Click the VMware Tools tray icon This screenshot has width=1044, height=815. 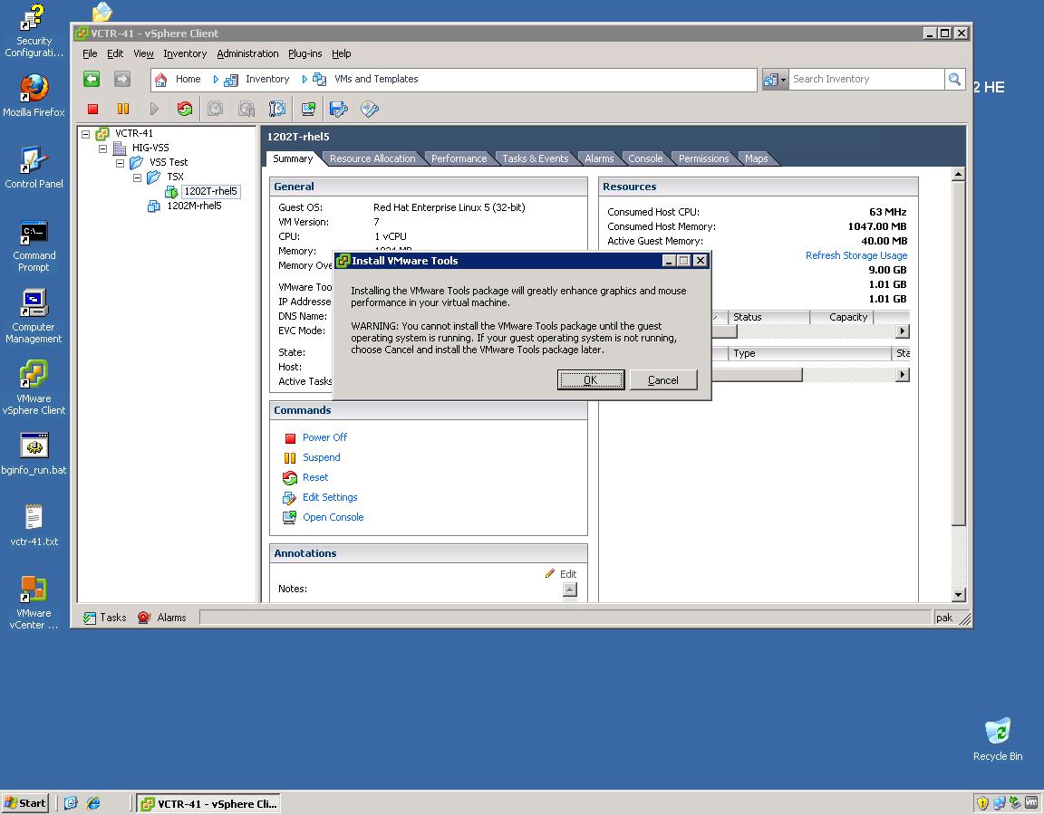click(1031, 803)
